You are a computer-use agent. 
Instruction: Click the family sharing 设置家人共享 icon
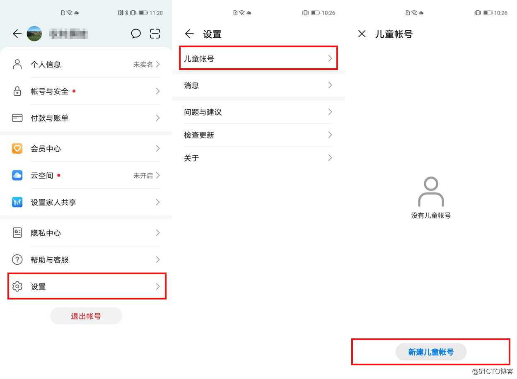click(17, 203)
